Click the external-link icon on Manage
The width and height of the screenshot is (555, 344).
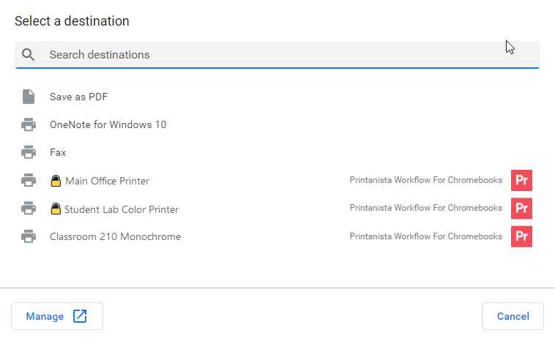tap(80, 316)
